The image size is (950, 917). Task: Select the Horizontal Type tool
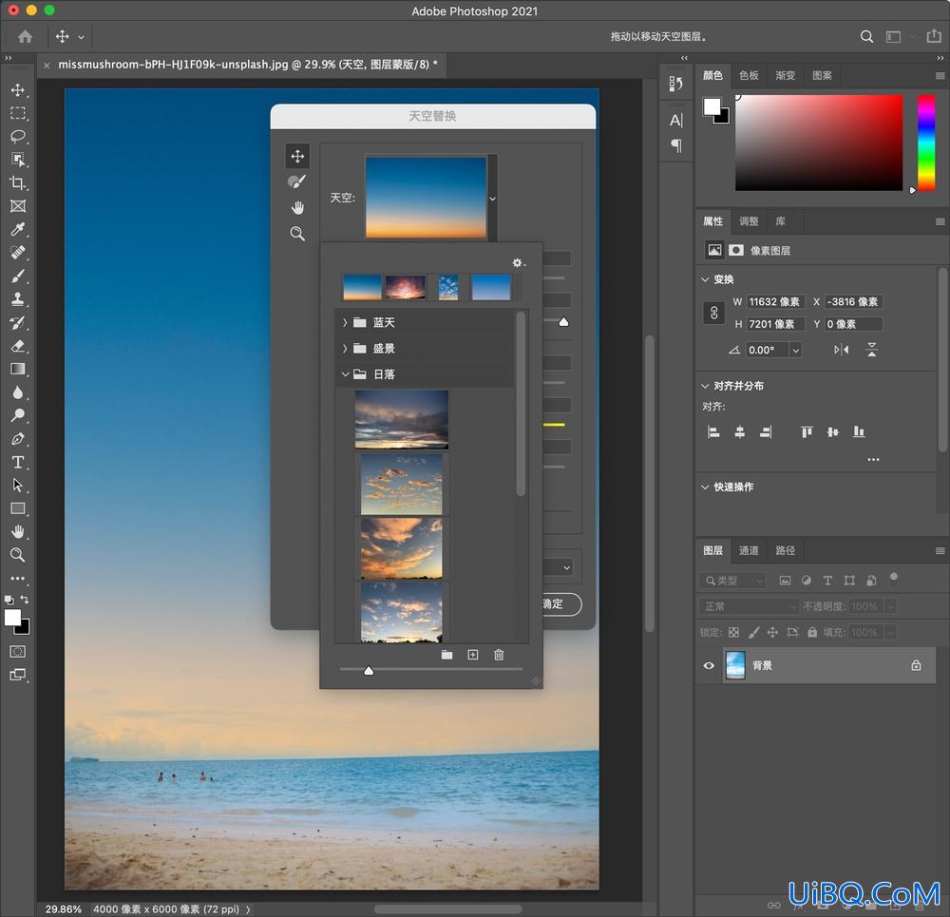pos(17,463)
